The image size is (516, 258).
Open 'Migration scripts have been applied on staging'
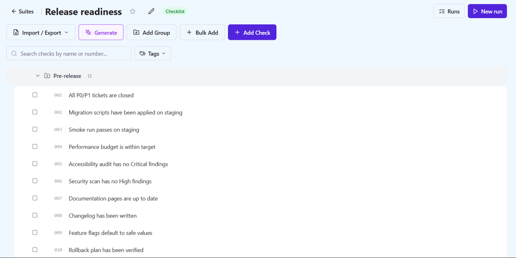click(x=125, y=113)
